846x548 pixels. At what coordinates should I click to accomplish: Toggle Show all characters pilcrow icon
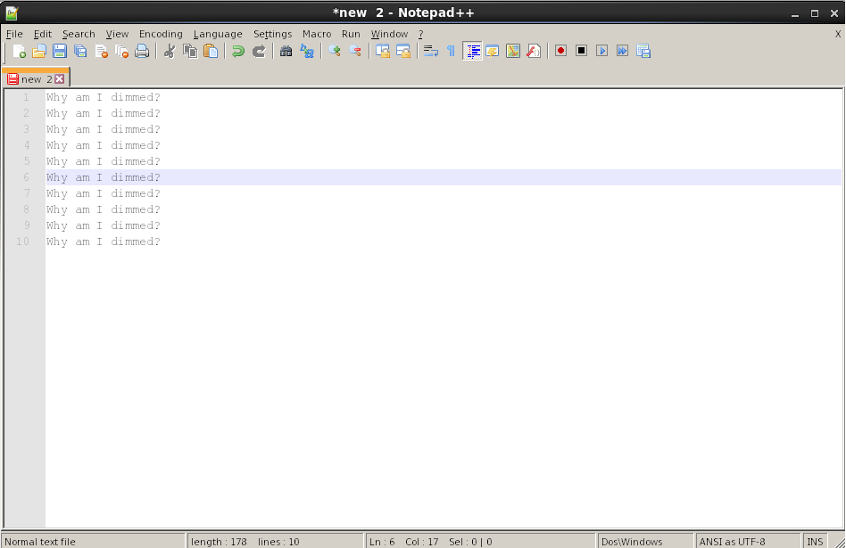(451, 51)
